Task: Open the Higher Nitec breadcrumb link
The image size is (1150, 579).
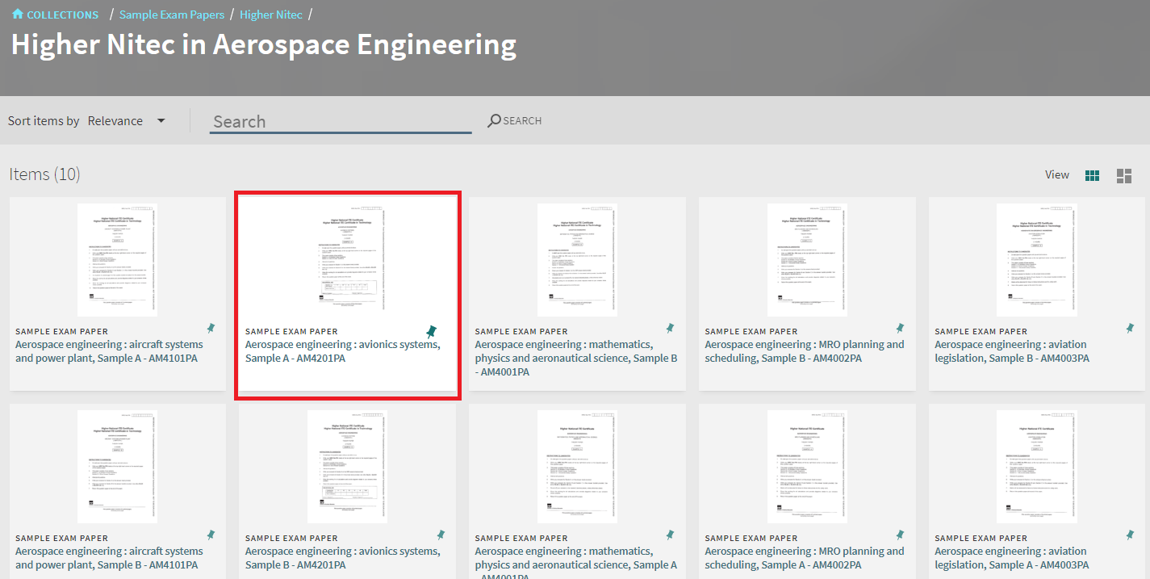Action: (x=271, y=14)
